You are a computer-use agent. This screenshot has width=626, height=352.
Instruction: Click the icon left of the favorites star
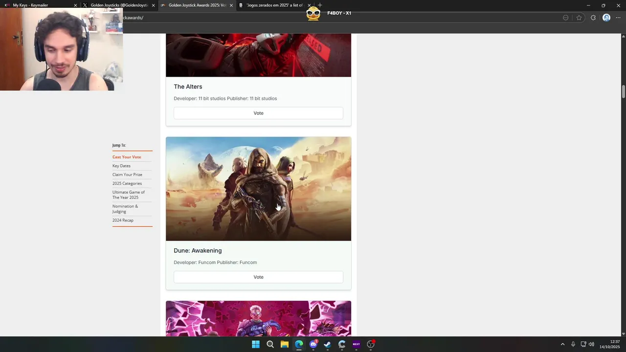[x=566, y=18]
